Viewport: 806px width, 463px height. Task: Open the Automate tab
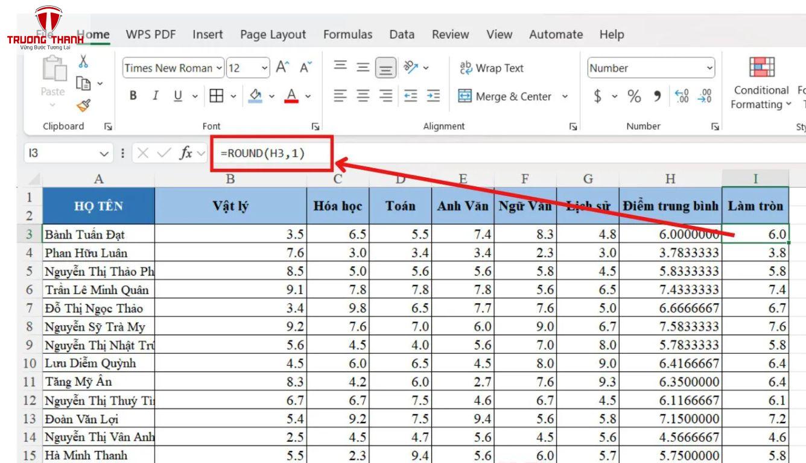[556, 34]
